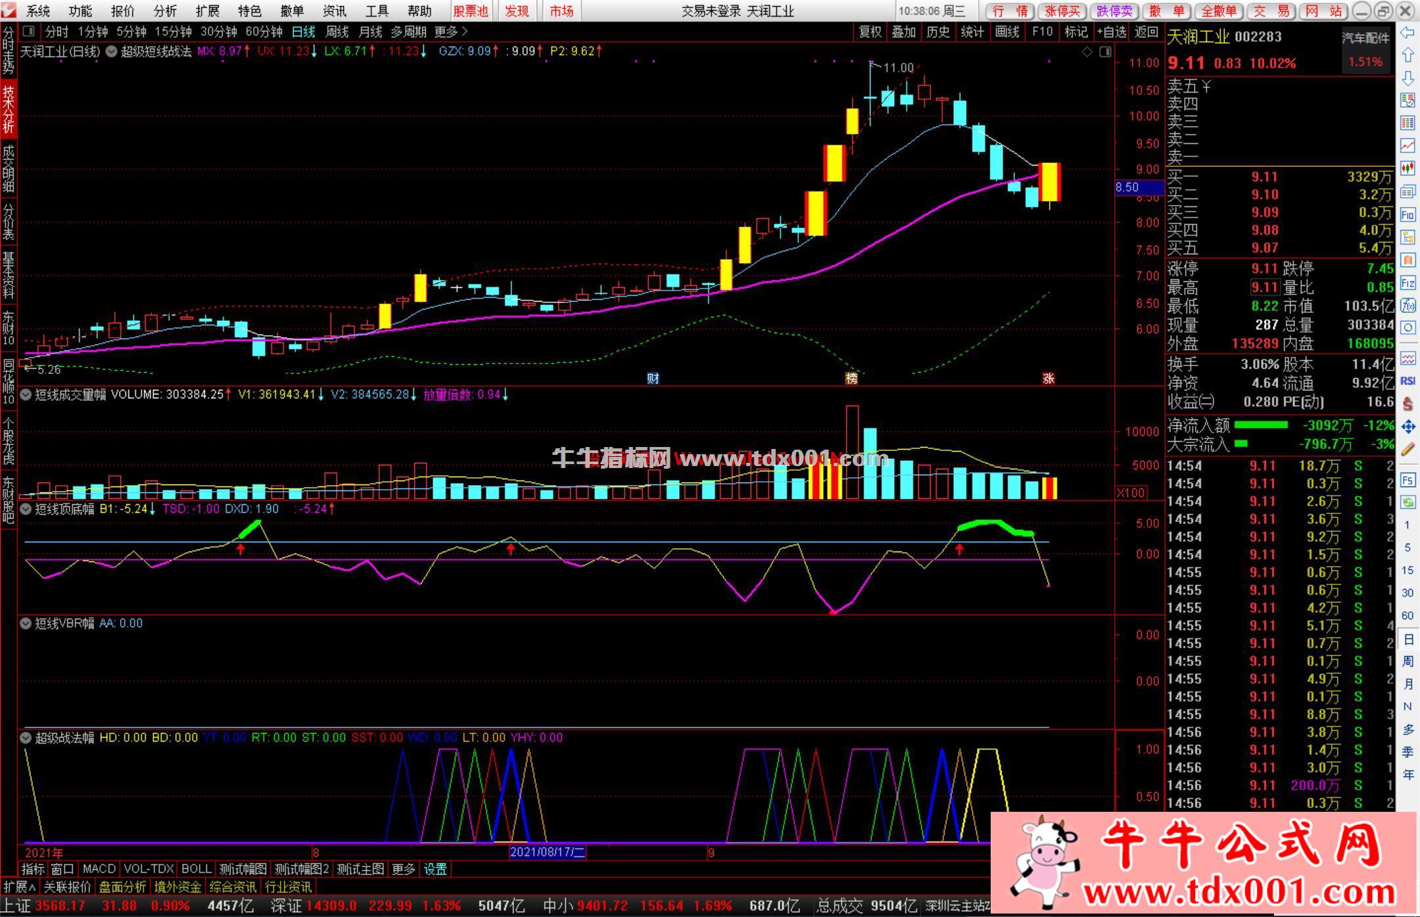Select the BOLL indicator tab
The height and width of the screenshot is (917, 1420).
(x=196, y=869)
